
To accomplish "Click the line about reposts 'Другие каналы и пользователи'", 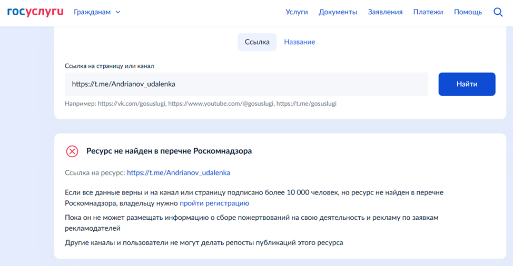I will pos(204,243).
